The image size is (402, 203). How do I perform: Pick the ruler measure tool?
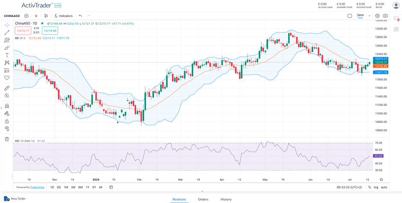pyautogui.click(x=7, y=88)
